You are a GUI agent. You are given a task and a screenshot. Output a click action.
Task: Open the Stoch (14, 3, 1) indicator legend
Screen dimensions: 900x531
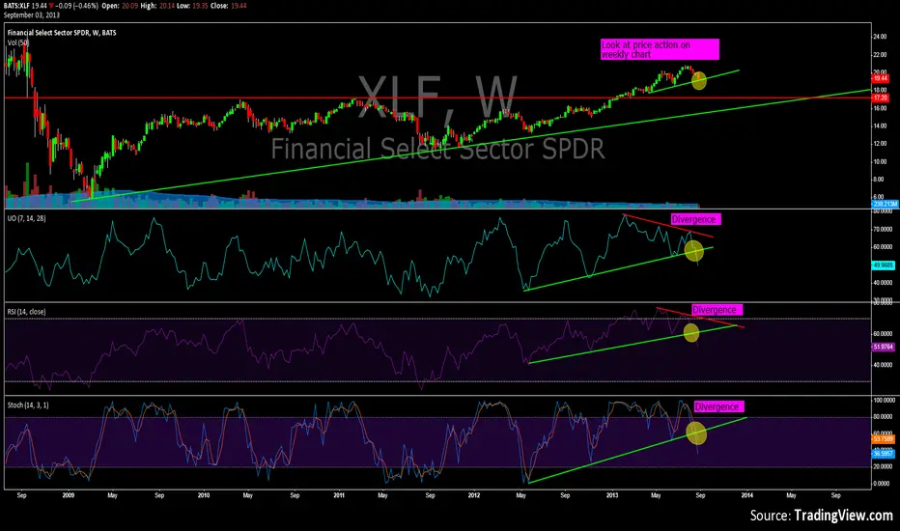(x=28, y=405)
